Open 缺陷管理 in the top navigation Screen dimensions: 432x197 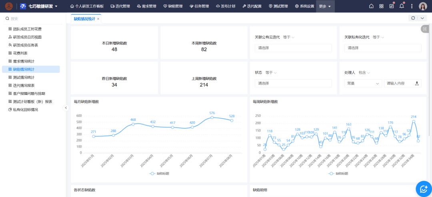[173, 6]
